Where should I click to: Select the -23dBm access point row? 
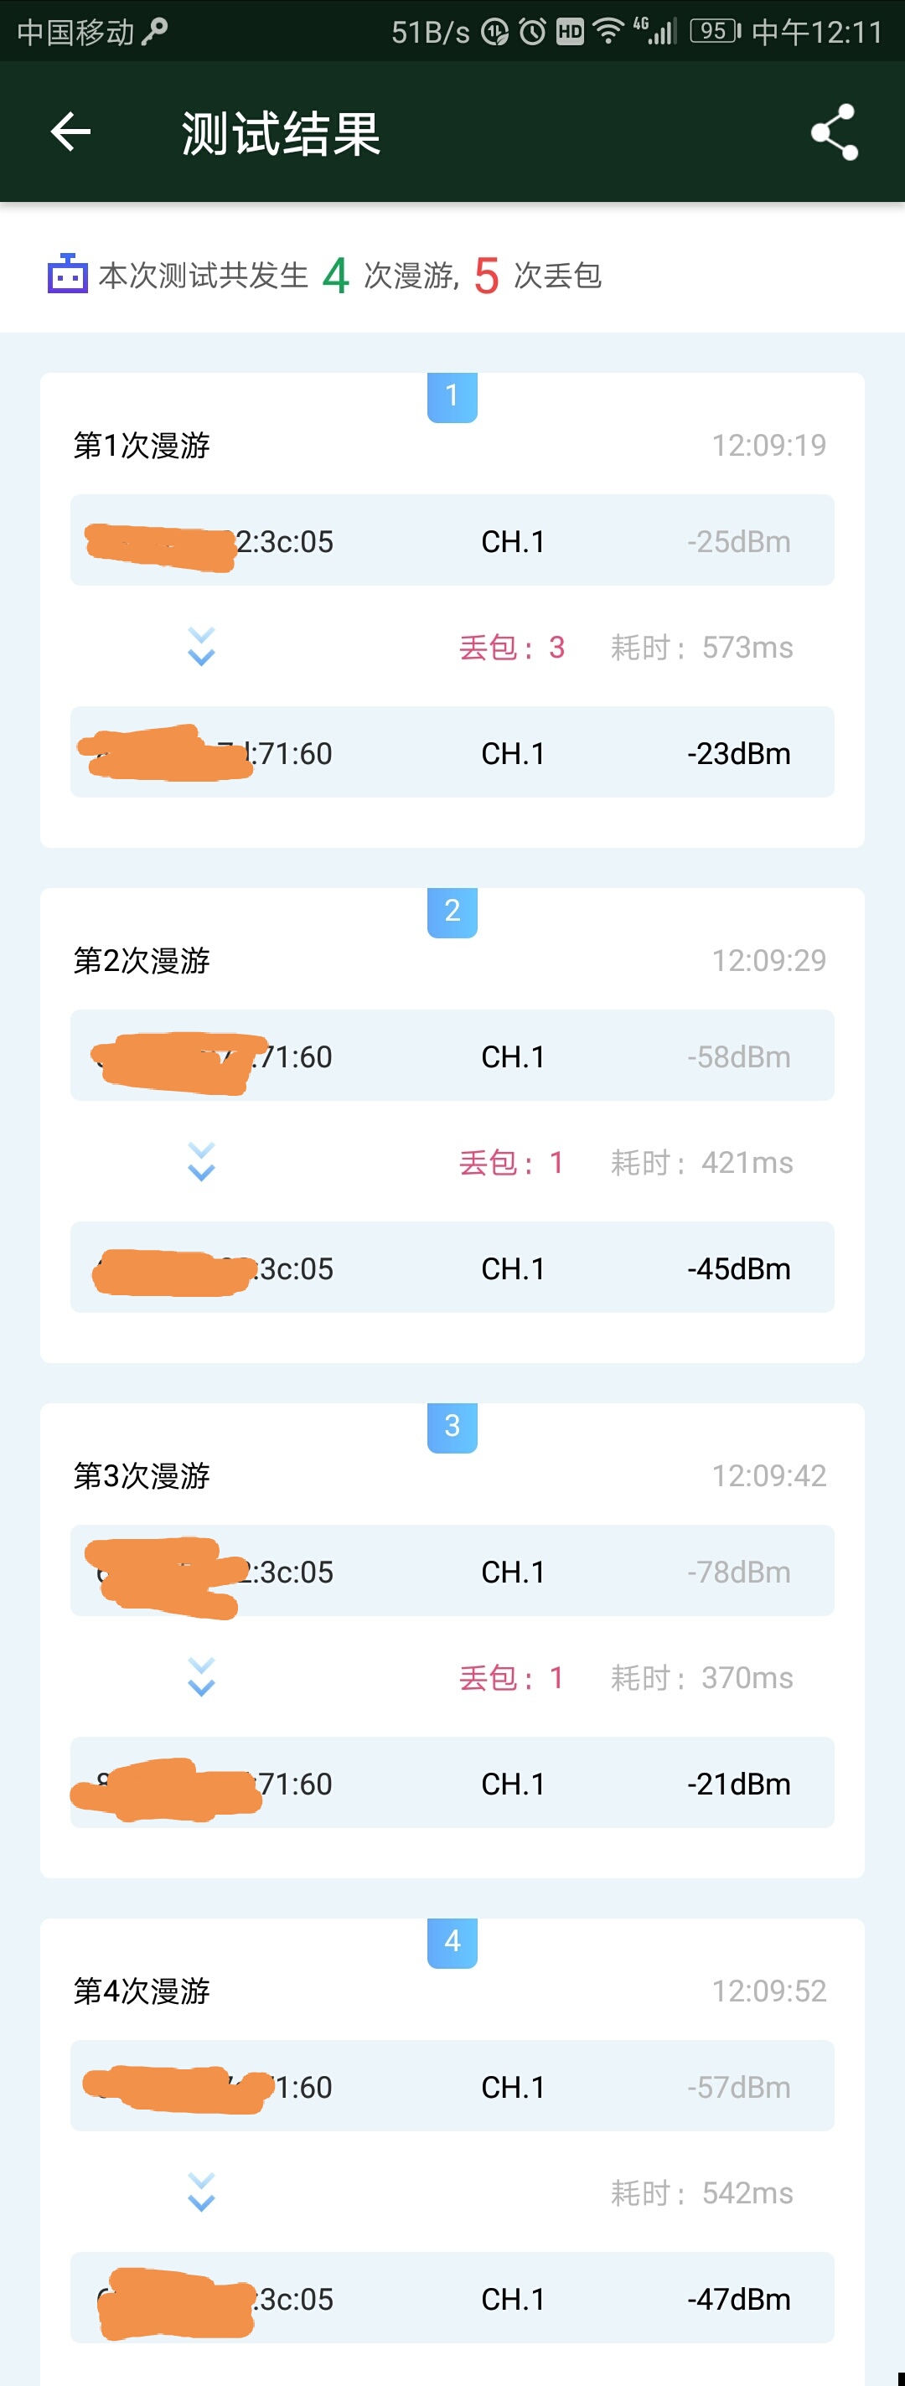coord(452,752)
